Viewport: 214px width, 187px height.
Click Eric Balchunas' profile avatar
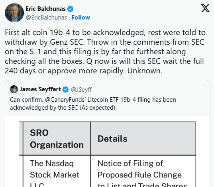pyautogui.click(x=14, y=13)
